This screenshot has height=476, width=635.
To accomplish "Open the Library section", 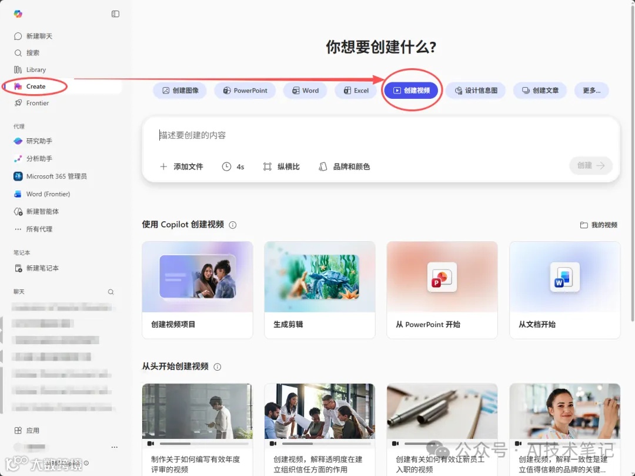I will [30, 69].
